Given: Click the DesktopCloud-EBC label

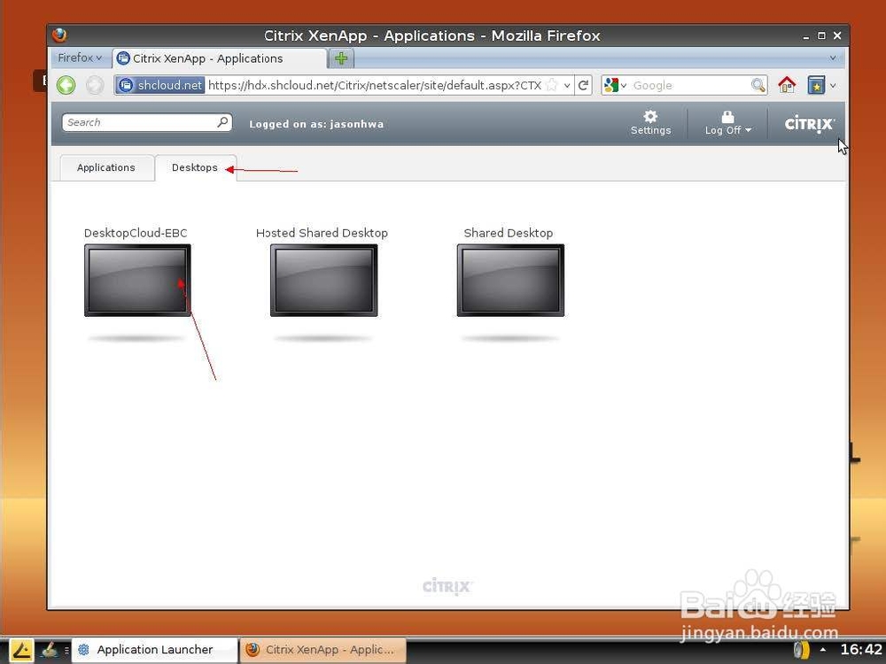Looking at the screenshot, I should (136, 233).
